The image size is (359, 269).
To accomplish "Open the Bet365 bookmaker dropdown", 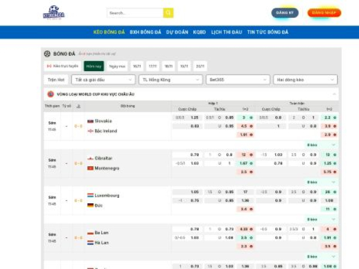I will click(237, 80).
